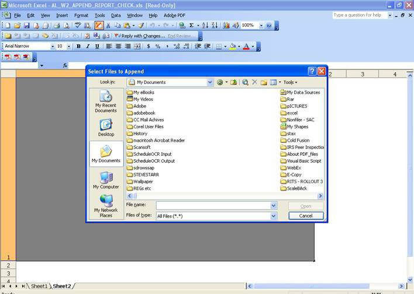Click the Open button in dialog
The height and width of the screenshot is (294, 414).
click(306, 206)
